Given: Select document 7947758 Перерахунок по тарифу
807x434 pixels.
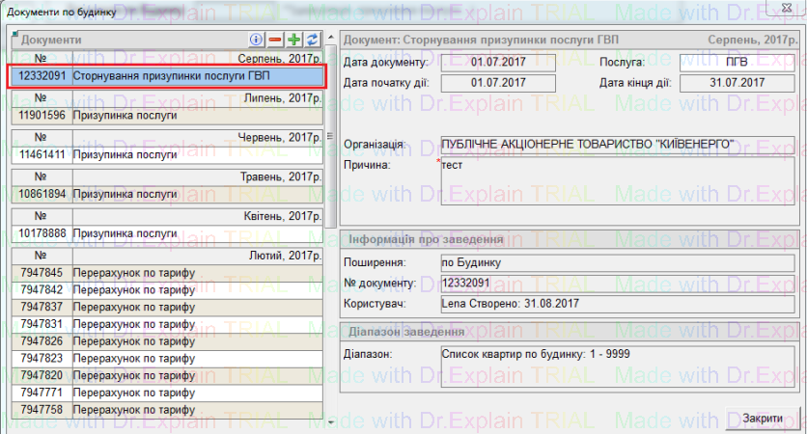Looking at the screenshot, I should (x=167, y=409).
